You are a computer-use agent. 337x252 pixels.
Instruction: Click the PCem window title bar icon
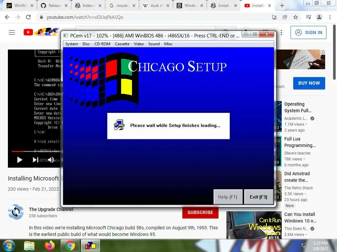click(x=66, y=35)
